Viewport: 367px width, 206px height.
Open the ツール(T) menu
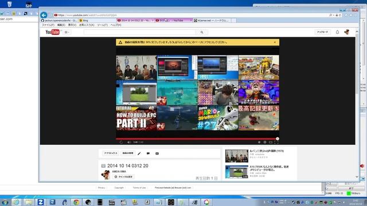102,25
